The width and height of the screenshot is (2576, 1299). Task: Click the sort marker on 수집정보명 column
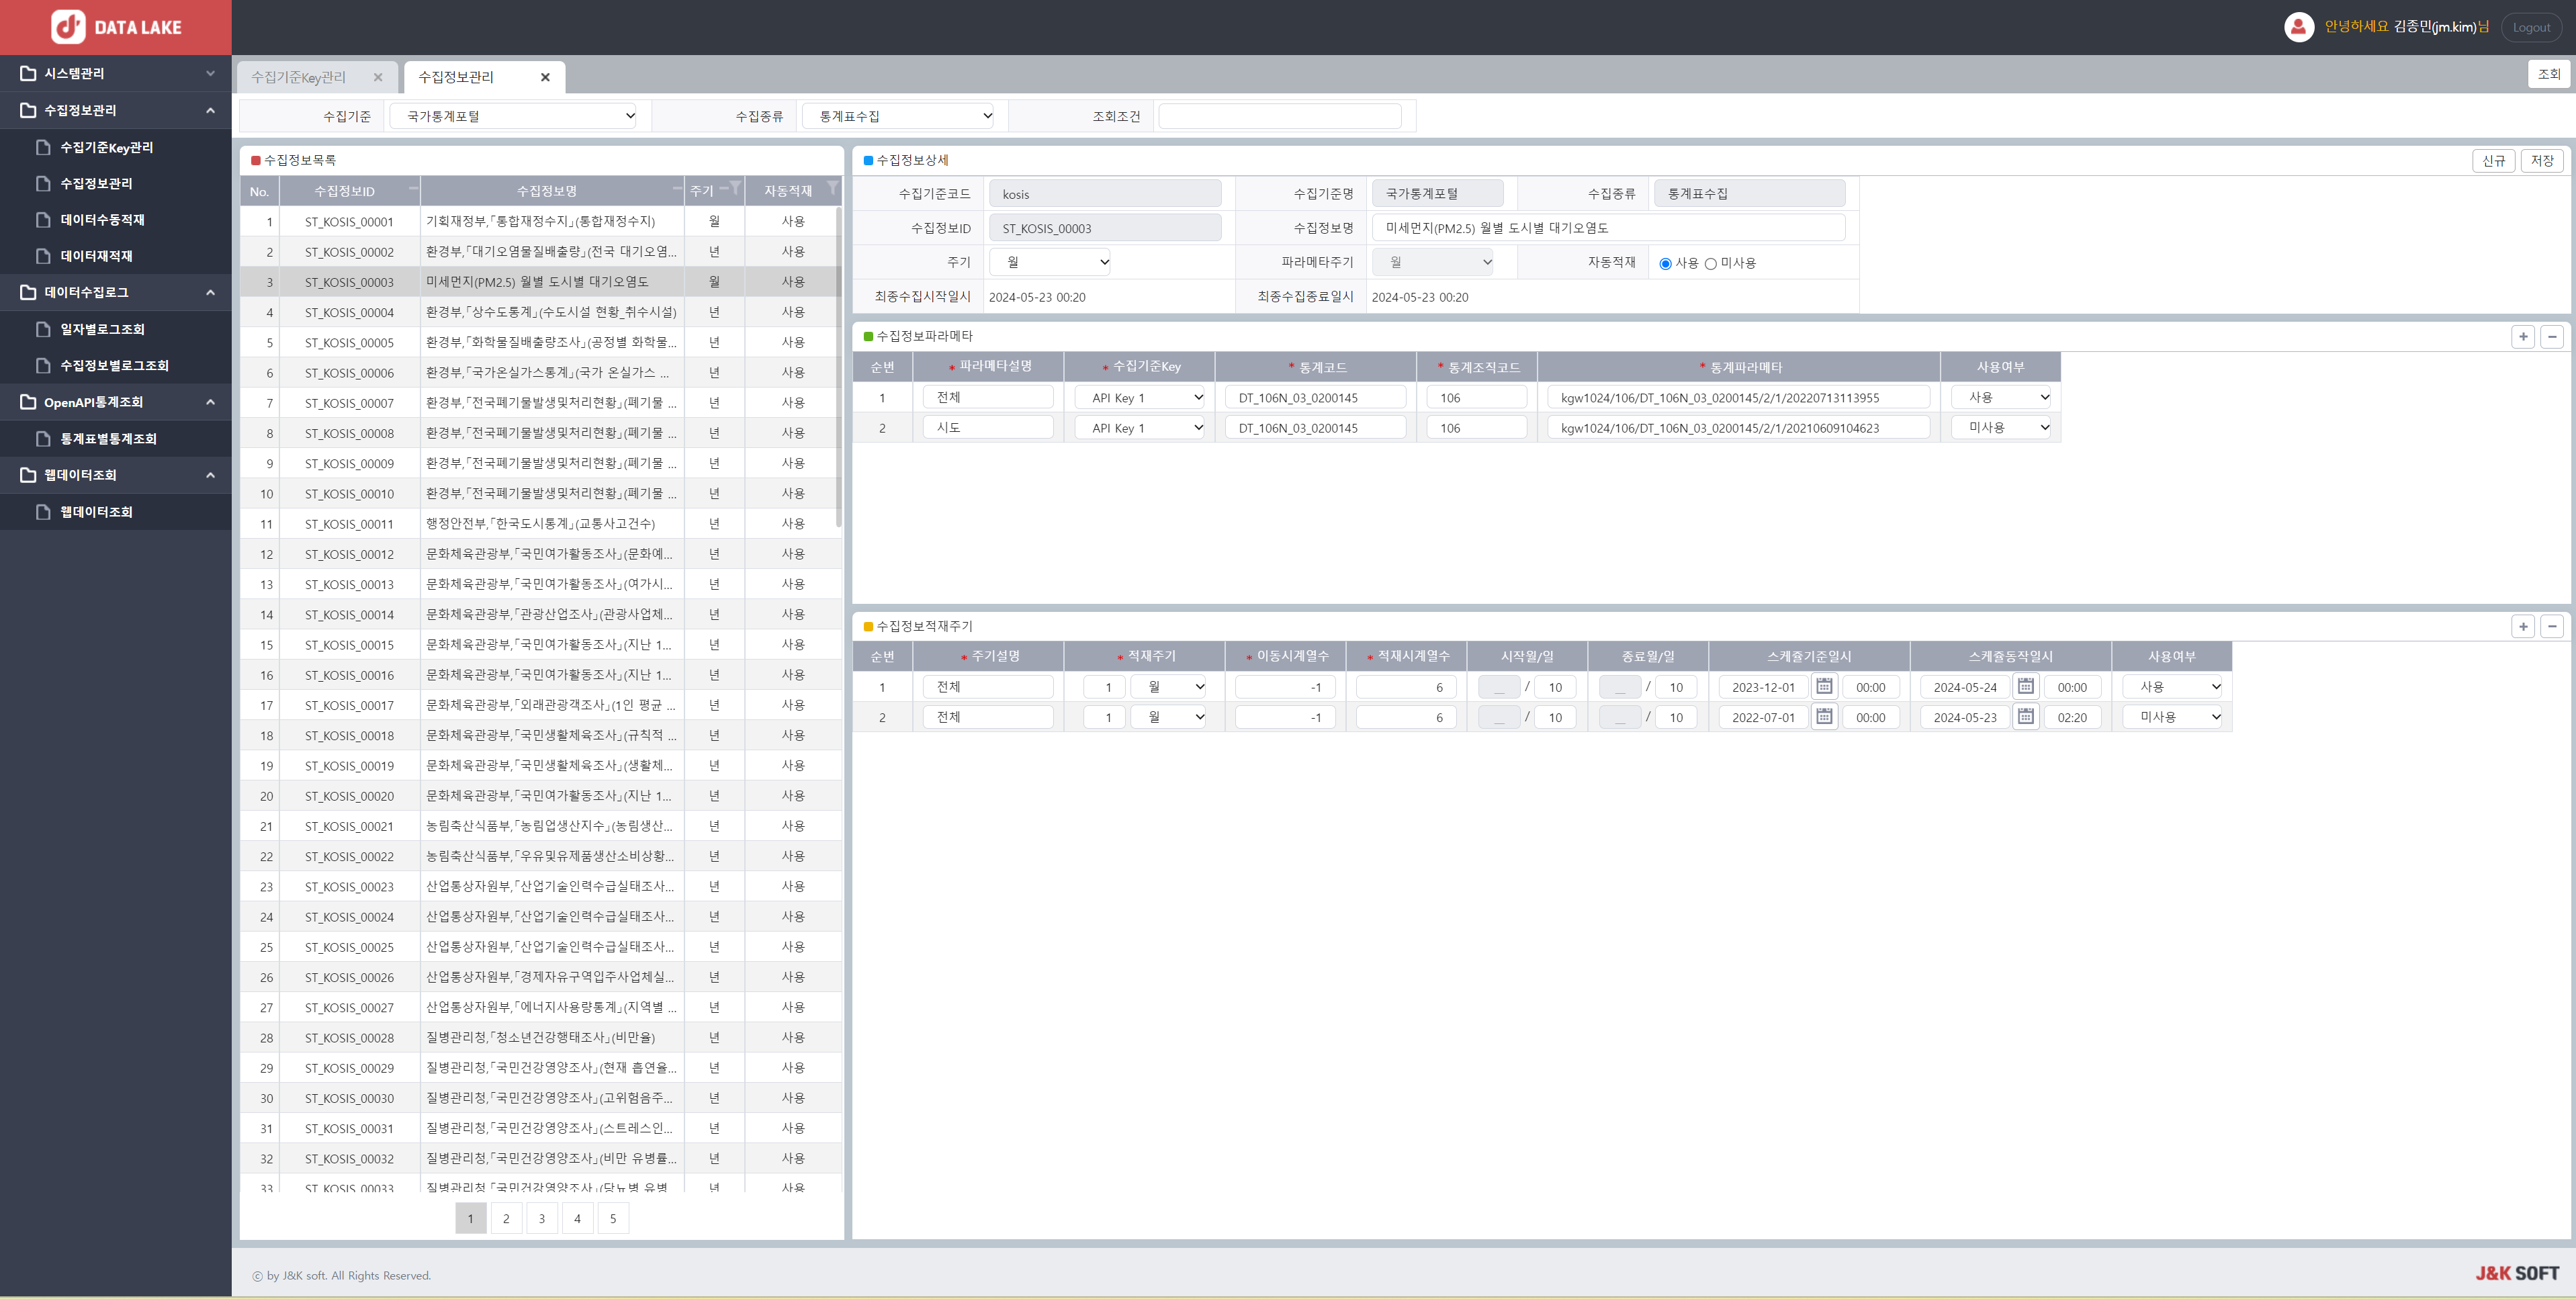[x=677, y=187]
